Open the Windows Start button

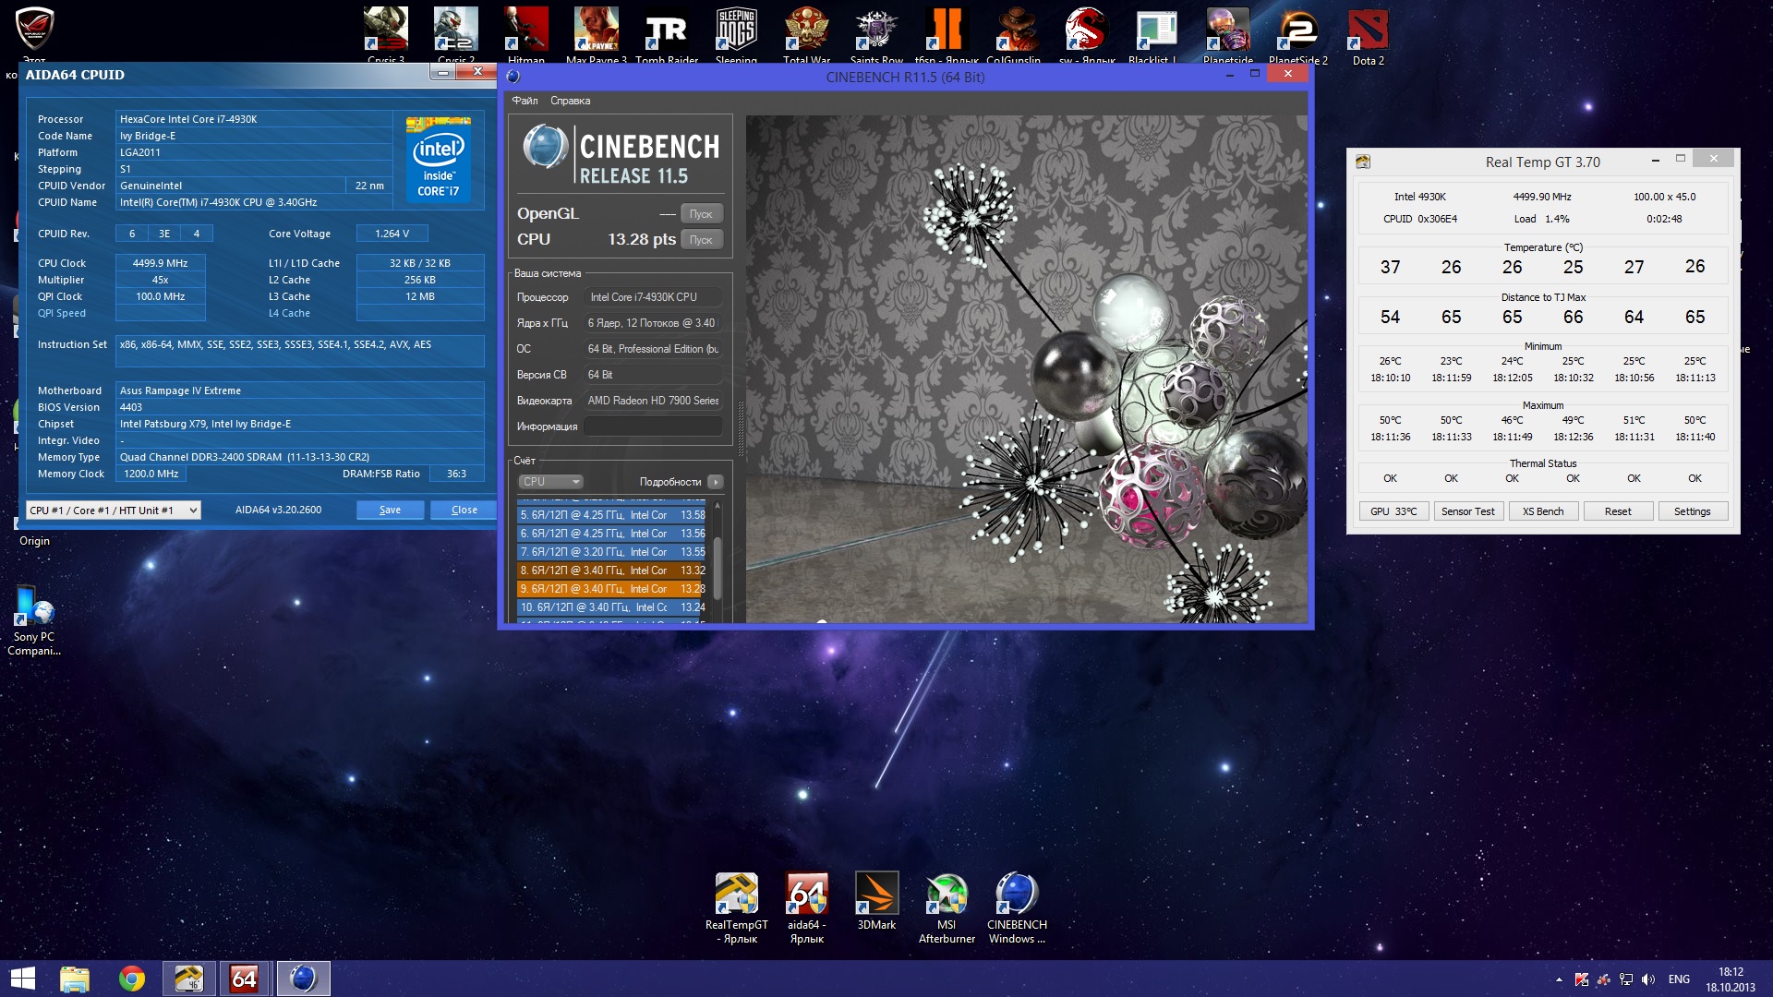point(22,979)
